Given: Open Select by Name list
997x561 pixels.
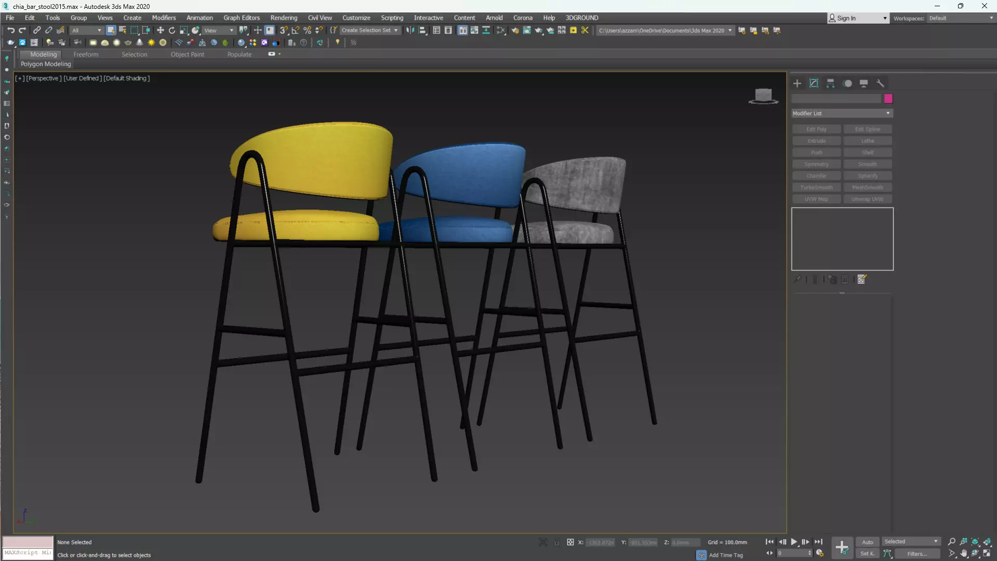Looking at the screenshot, I should [123, 30].
